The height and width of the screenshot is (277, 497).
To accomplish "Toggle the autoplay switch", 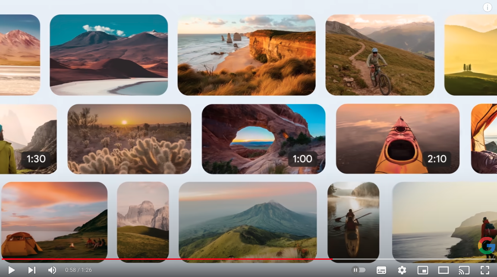I will (359, 270).
